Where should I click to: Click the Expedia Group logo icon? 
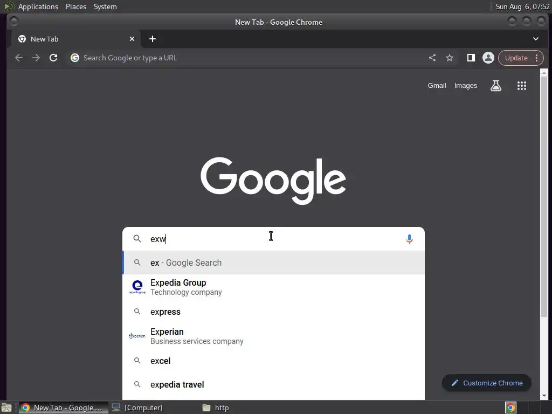pos(137,287)
